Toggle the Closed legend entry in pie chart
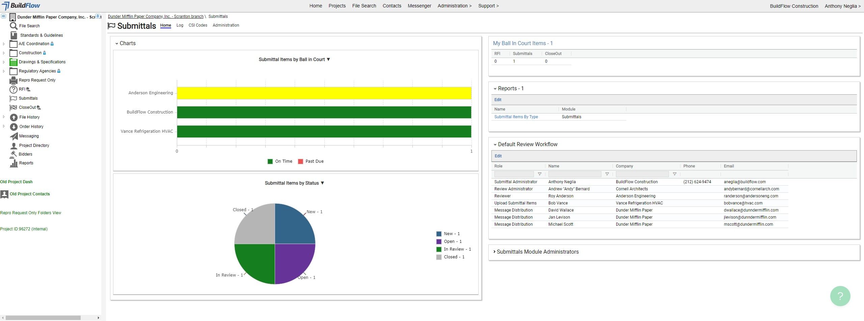 pos(450,257)
